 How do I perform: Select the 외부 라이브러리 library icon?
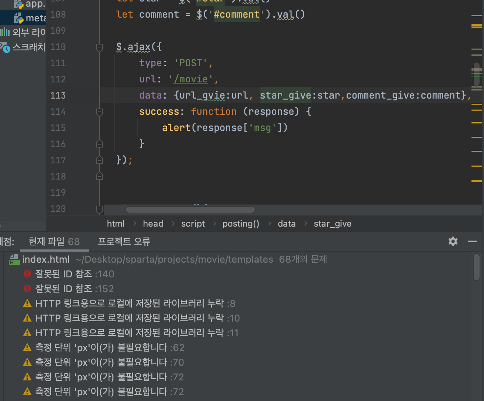5,32
